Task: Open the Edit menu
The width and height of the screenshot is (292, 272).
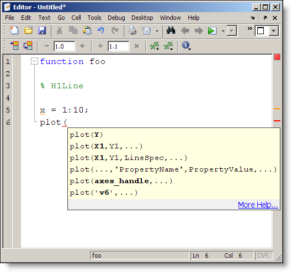Action: 26,18
